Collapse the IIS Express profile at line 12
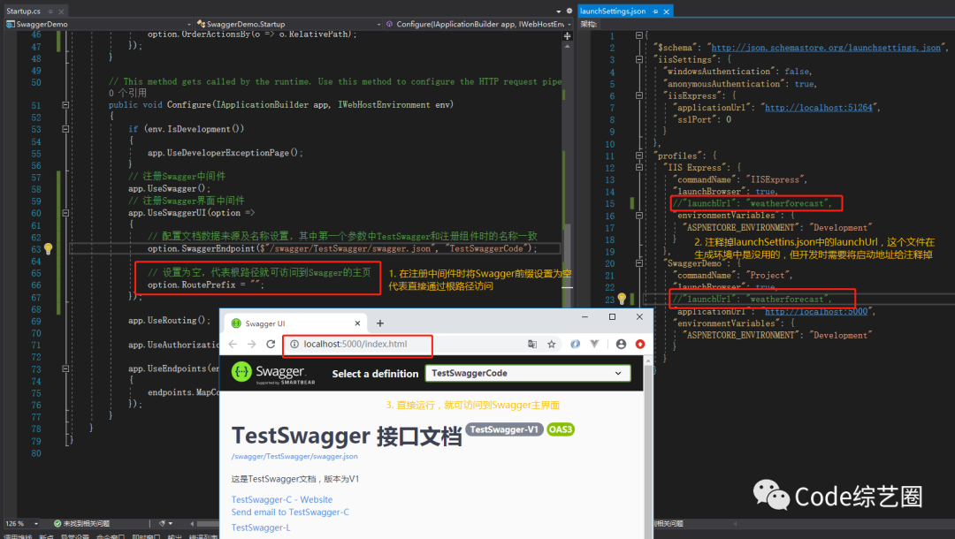Image resolution: width=955 pixels, height=539 pixels. pos(639,167)
